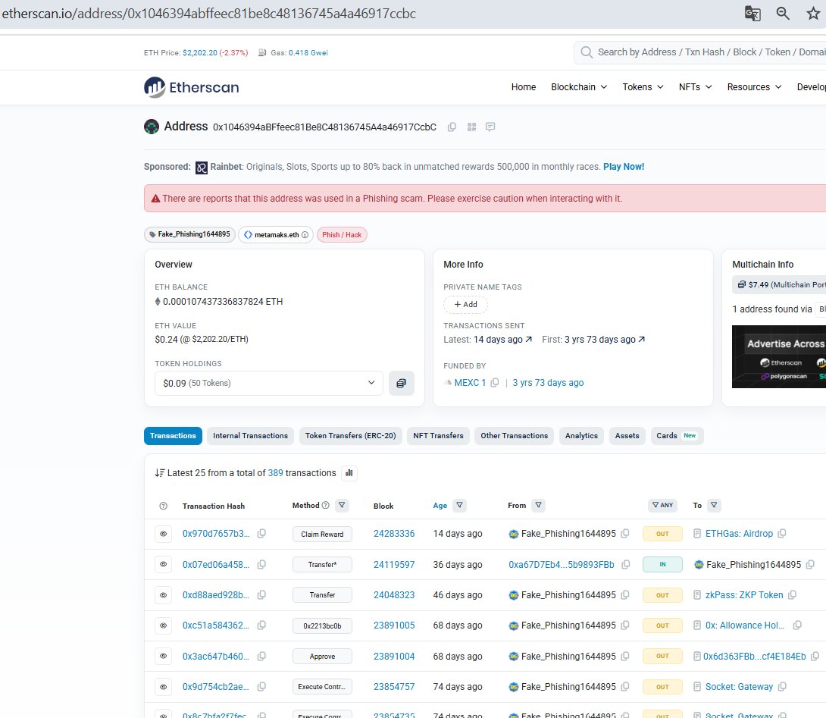Click the Phish / Hack label

[342, 234]
